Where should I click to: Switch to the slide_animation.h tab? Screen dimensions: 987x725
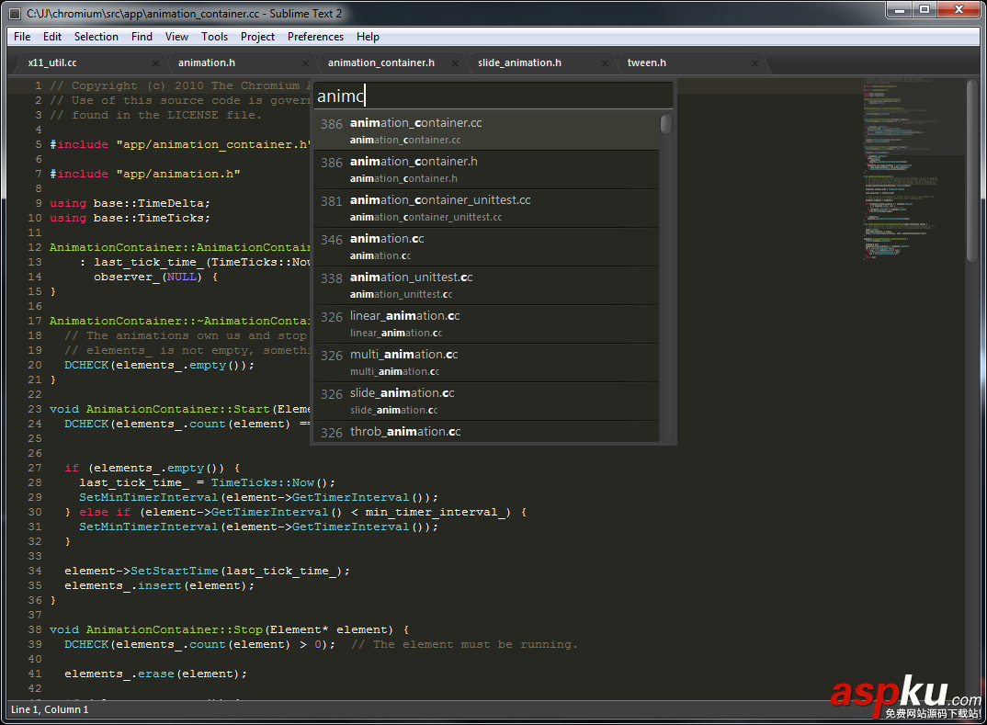pyautogui.click(x=519, y=62)
